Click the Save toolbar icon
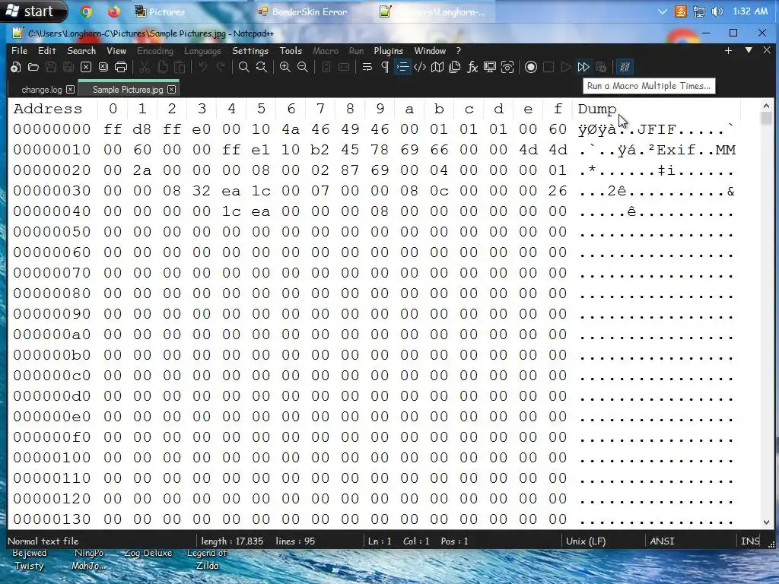779x584 pixels. tap(51, 67)
